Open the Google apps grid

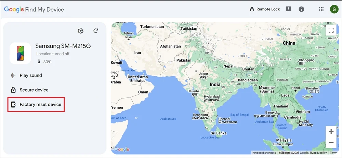tap(321, 9)
